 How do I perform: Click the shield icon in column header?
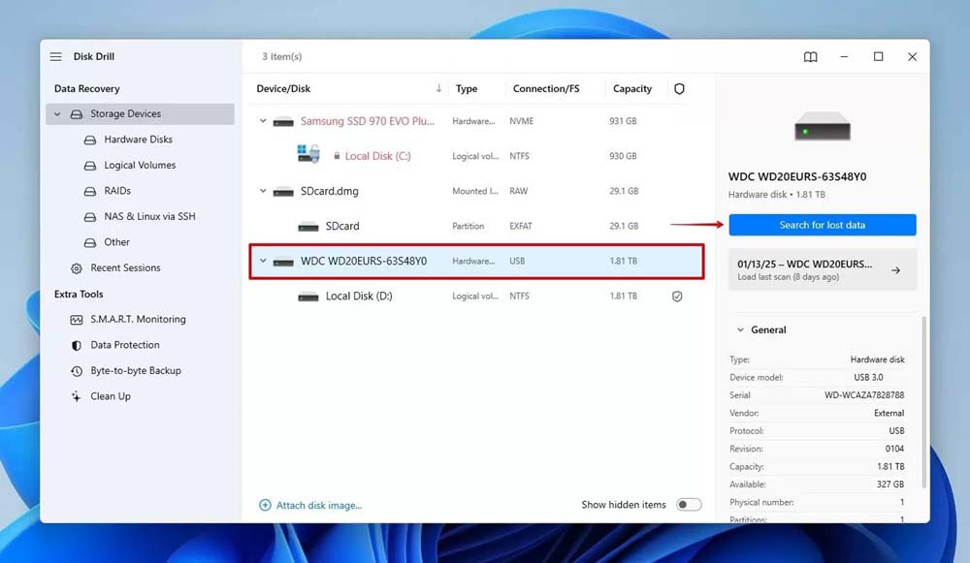(x=679, y=89)
